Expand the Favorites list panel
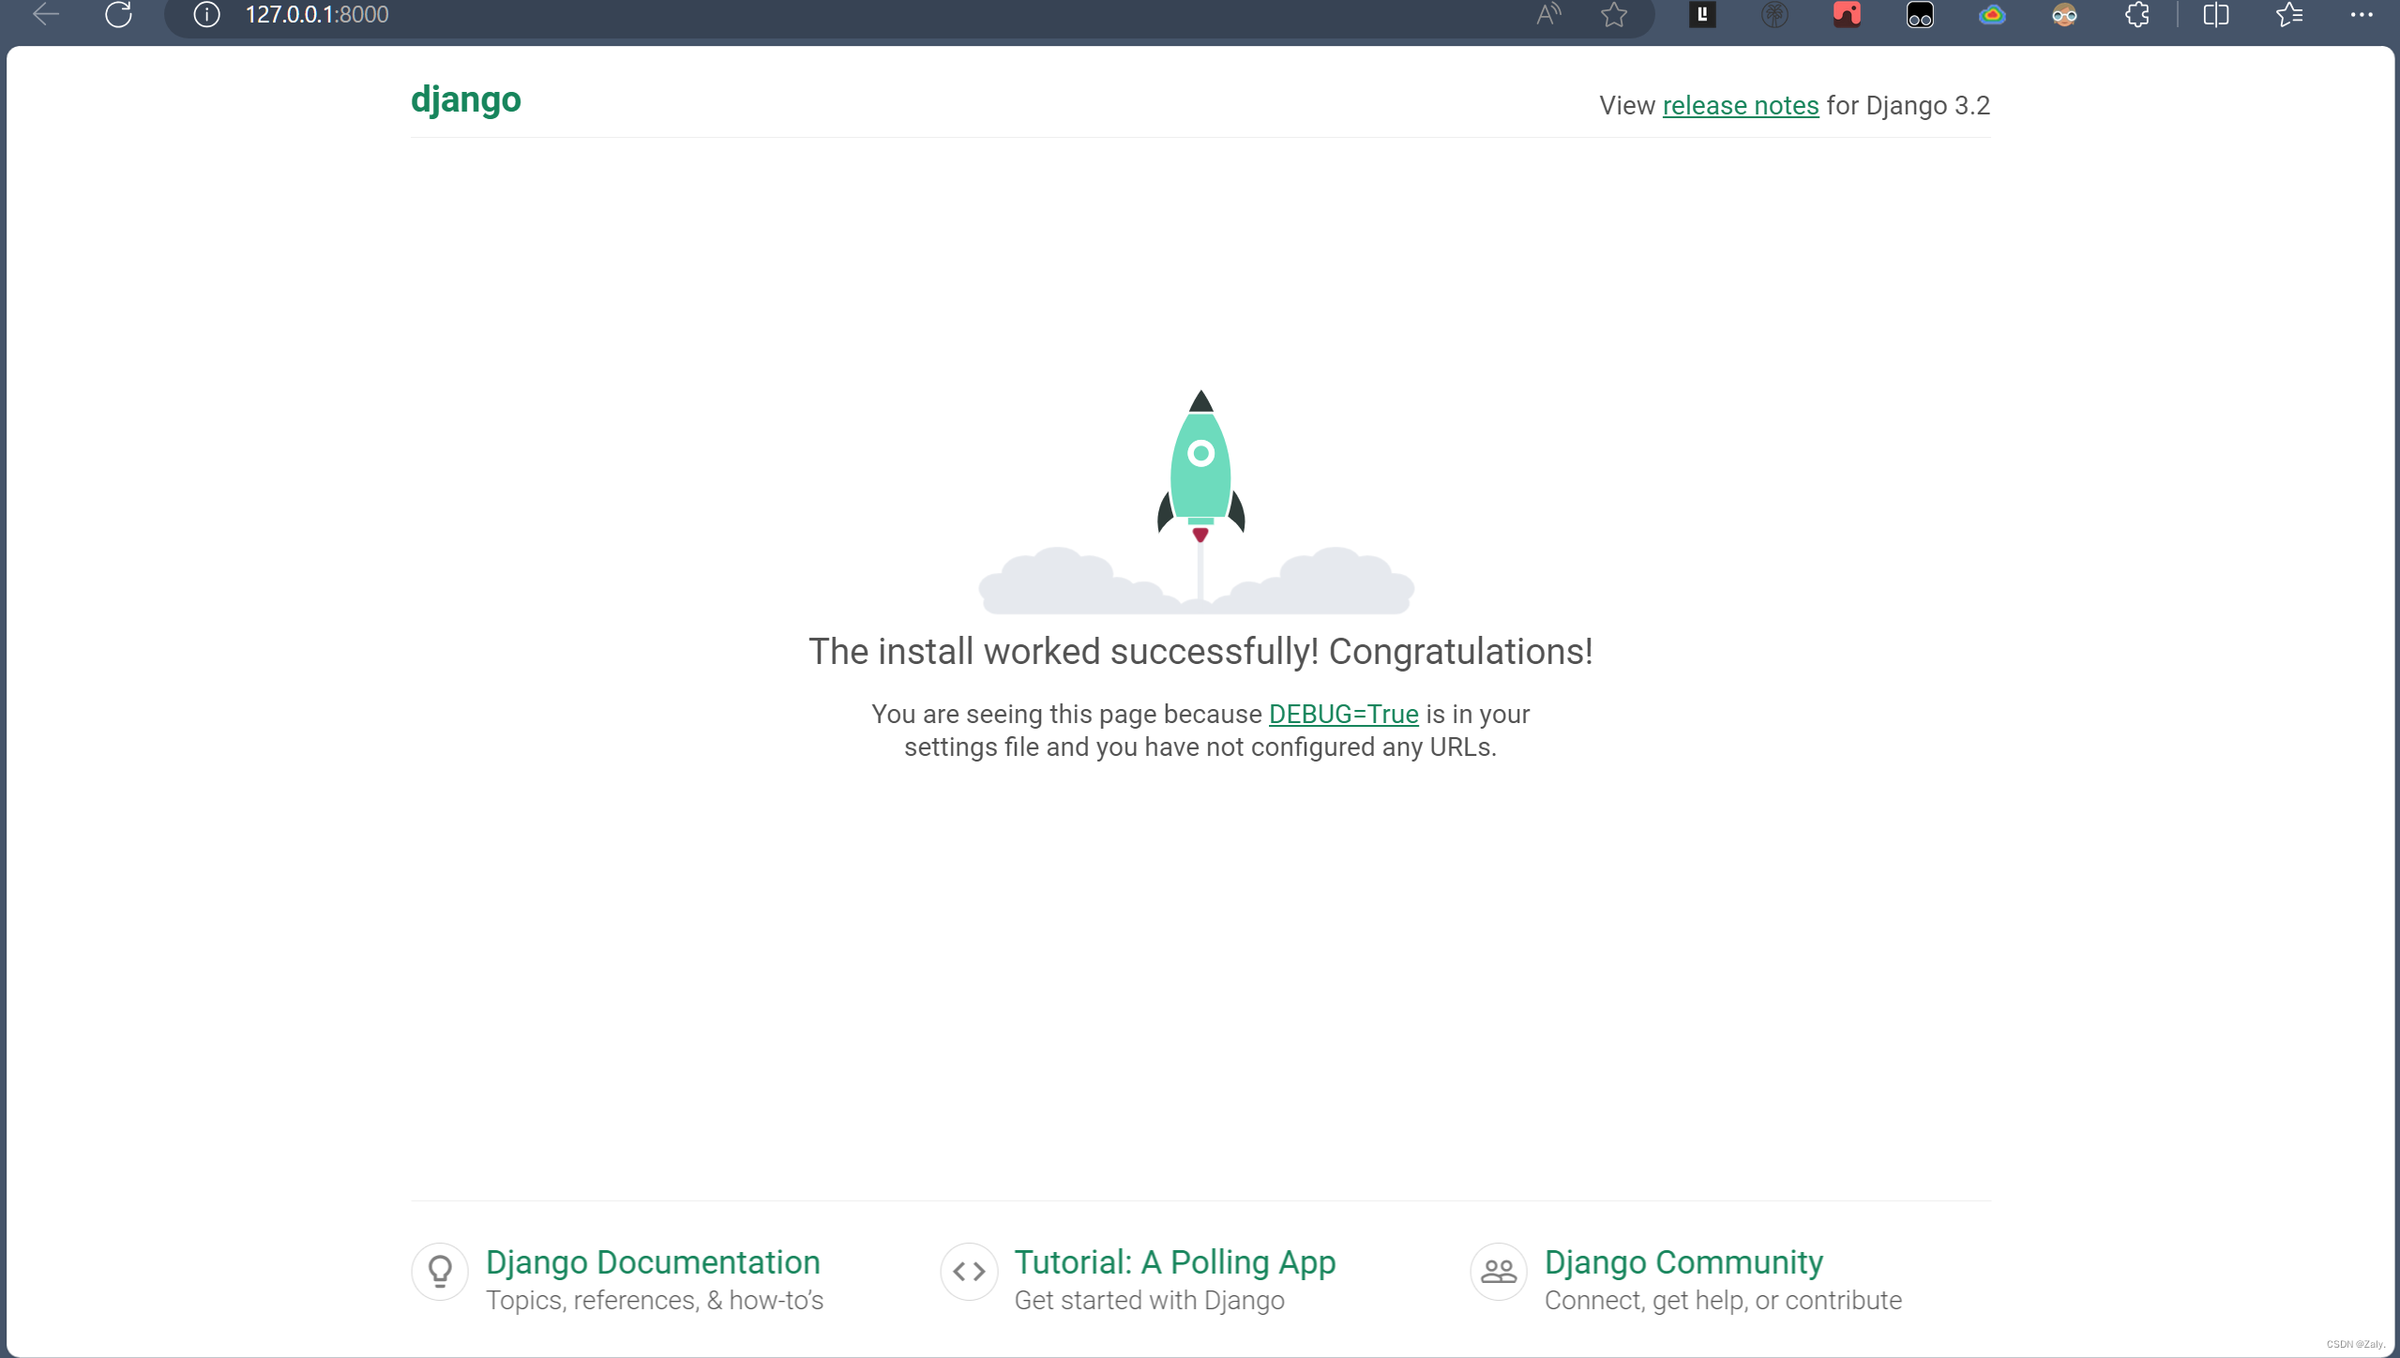 tap(2289, 14)
